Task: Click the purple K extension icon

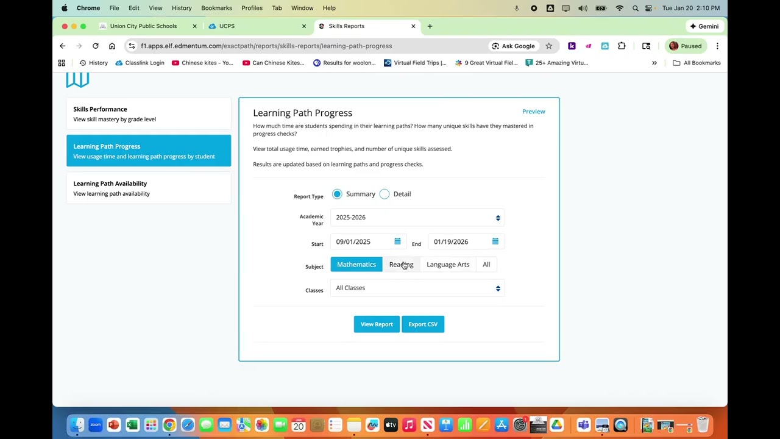Action: [x=572, y=46]
